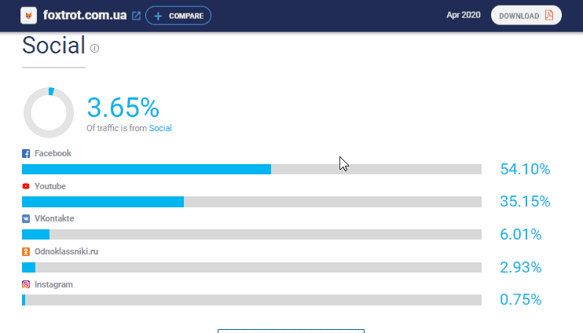This screenshot has width=583, height=333.
Task: Open the Apr 2020 date selector
Action: pos(463,16)
